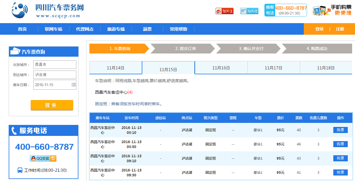Click the 客服电话 hotline badge in header
Viewport: 355px width, 181px height.
pyautogui.click(x=286, y=10)
